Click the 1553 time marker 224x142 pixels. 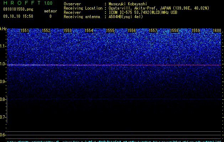[x=67, y=31]
